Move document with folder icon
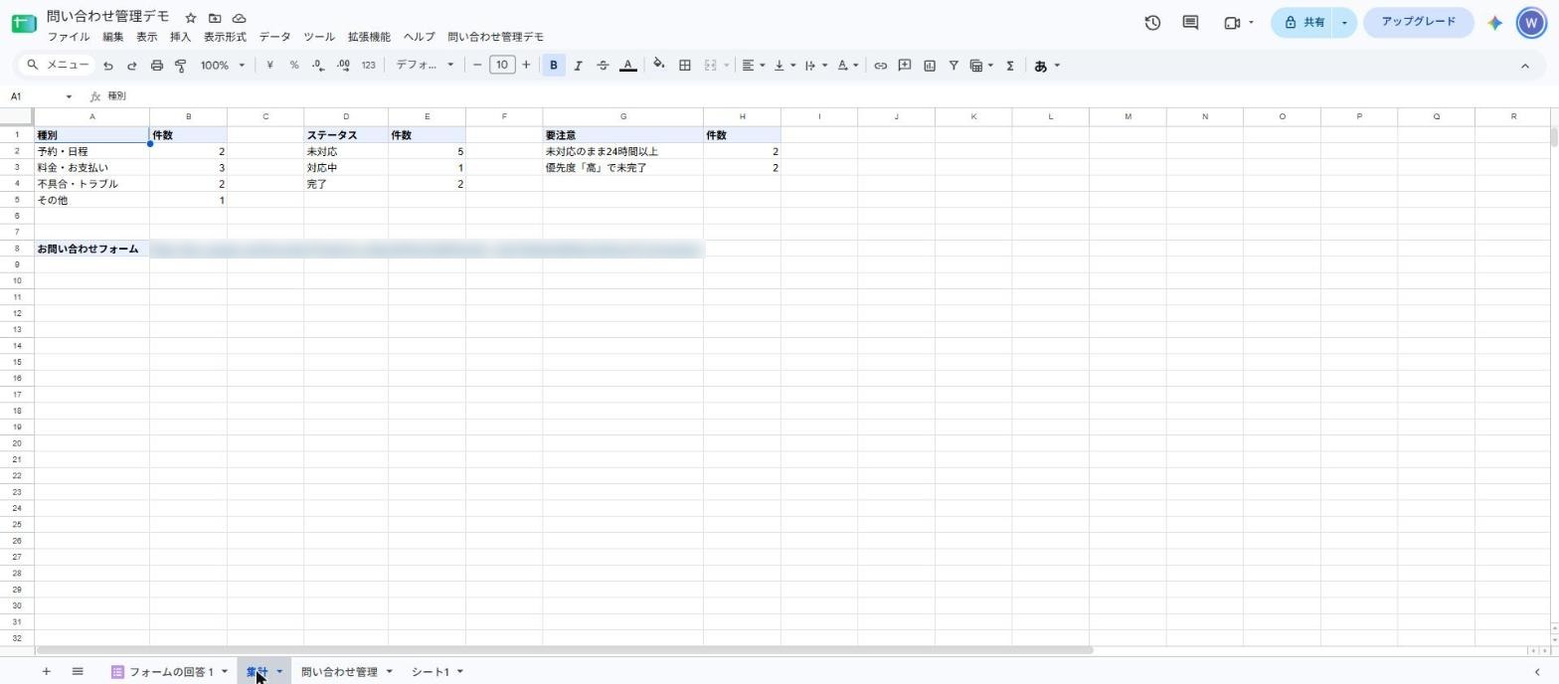Screen dimensions: 1559x684 (x=215, y=18)
